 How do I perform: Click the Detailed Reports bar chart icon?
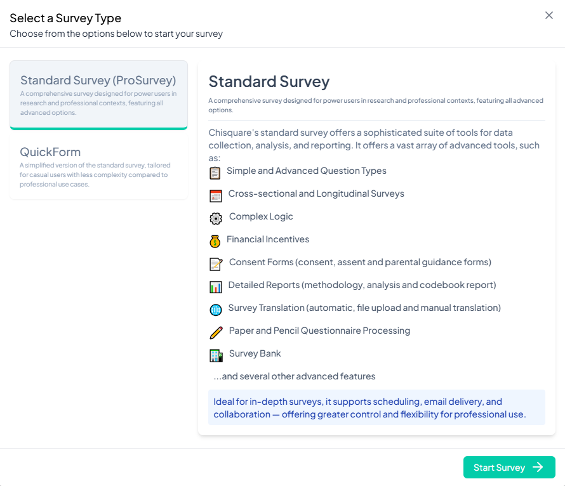click(x=216, y=286)
